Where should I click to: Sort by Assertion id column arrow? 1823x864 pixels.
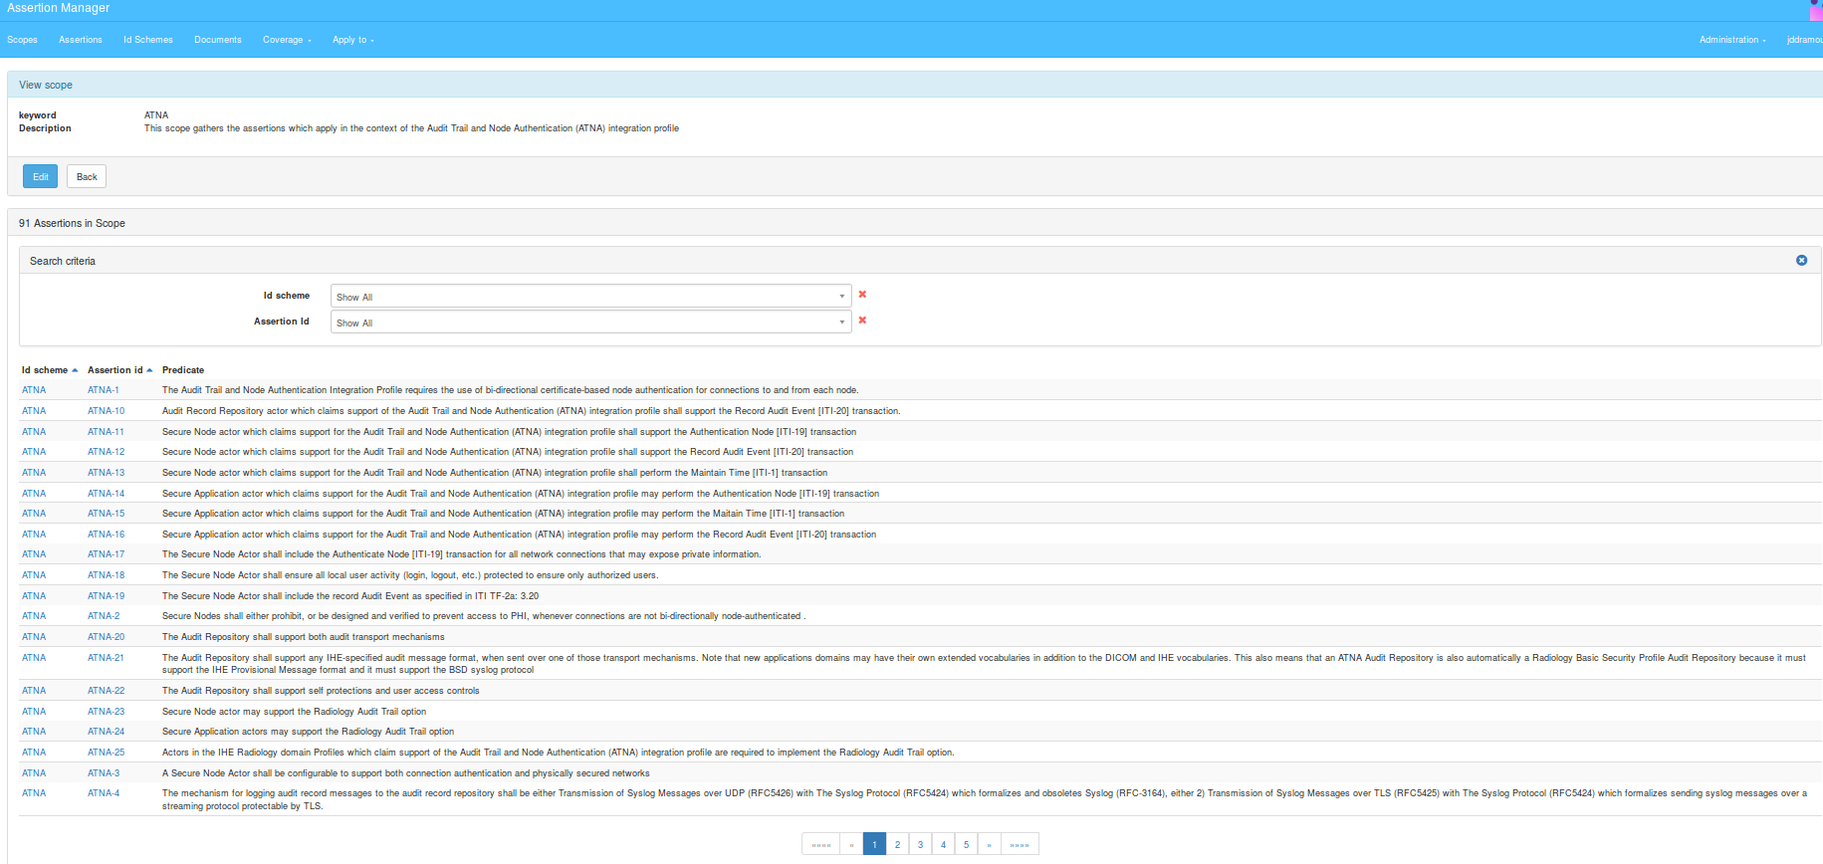[x=149, y=370]
